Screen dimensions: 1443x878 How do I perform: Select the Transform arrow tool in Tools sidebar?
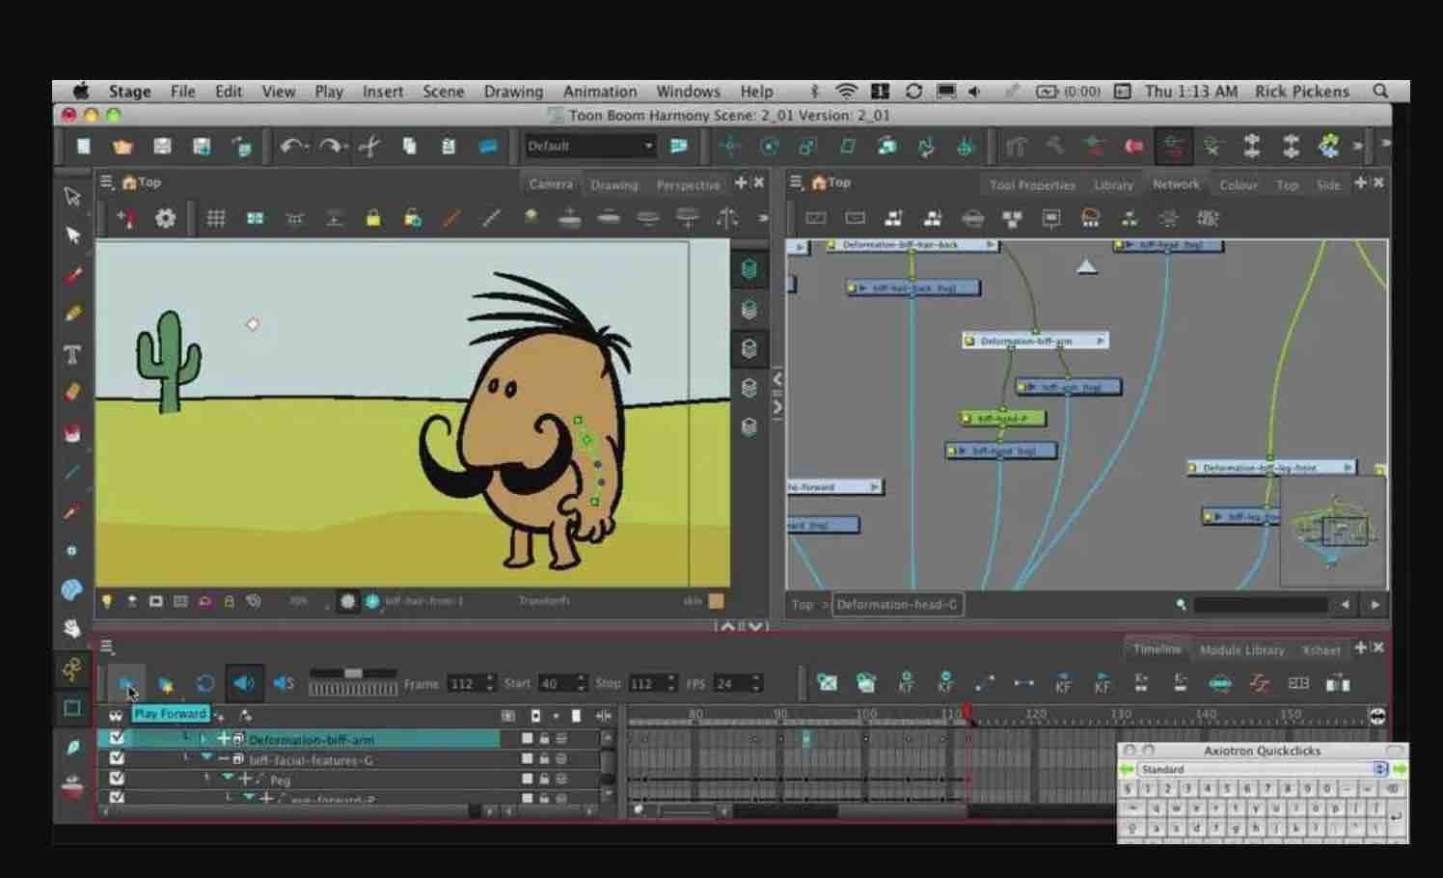(x=72, y=196)
